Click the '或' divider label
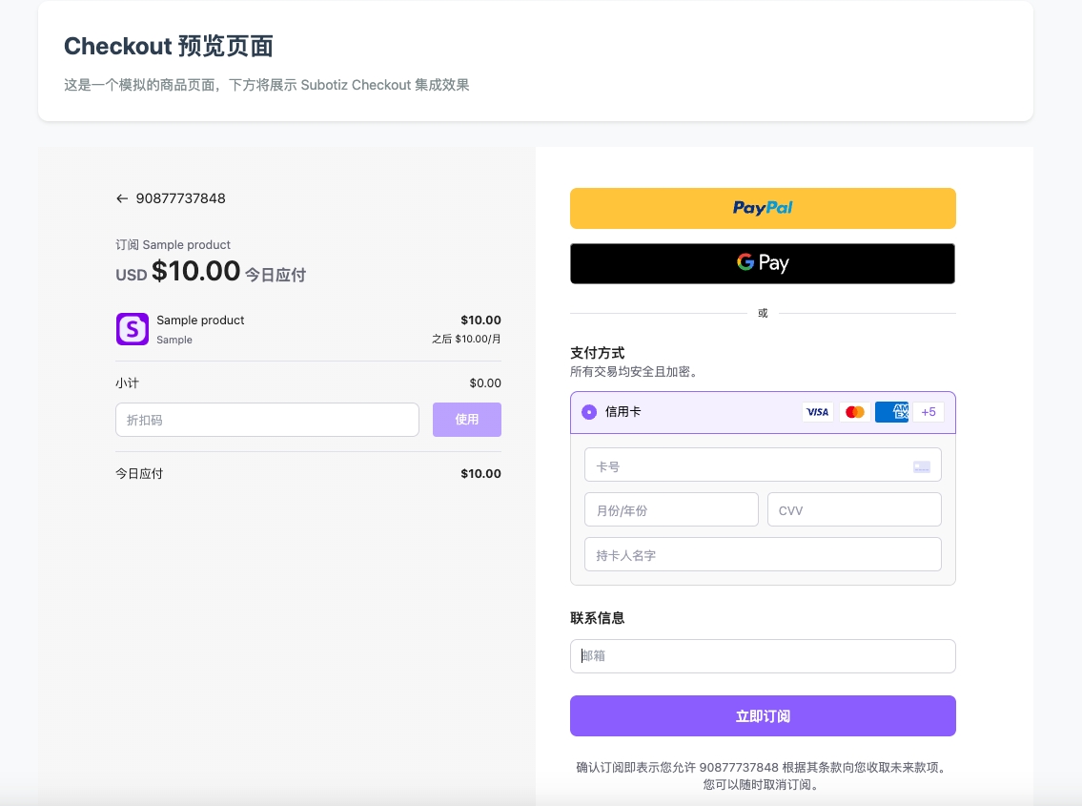This screenshot has height=806, width=1082. click(x=763, y=313)
